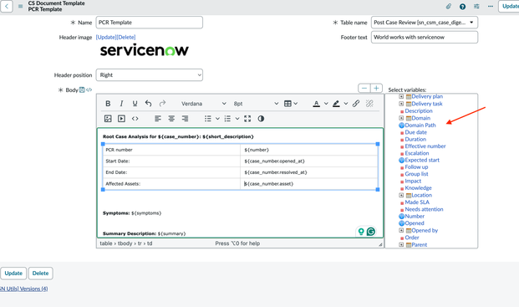Click the top-right Update button

click(x=509, y=6)
